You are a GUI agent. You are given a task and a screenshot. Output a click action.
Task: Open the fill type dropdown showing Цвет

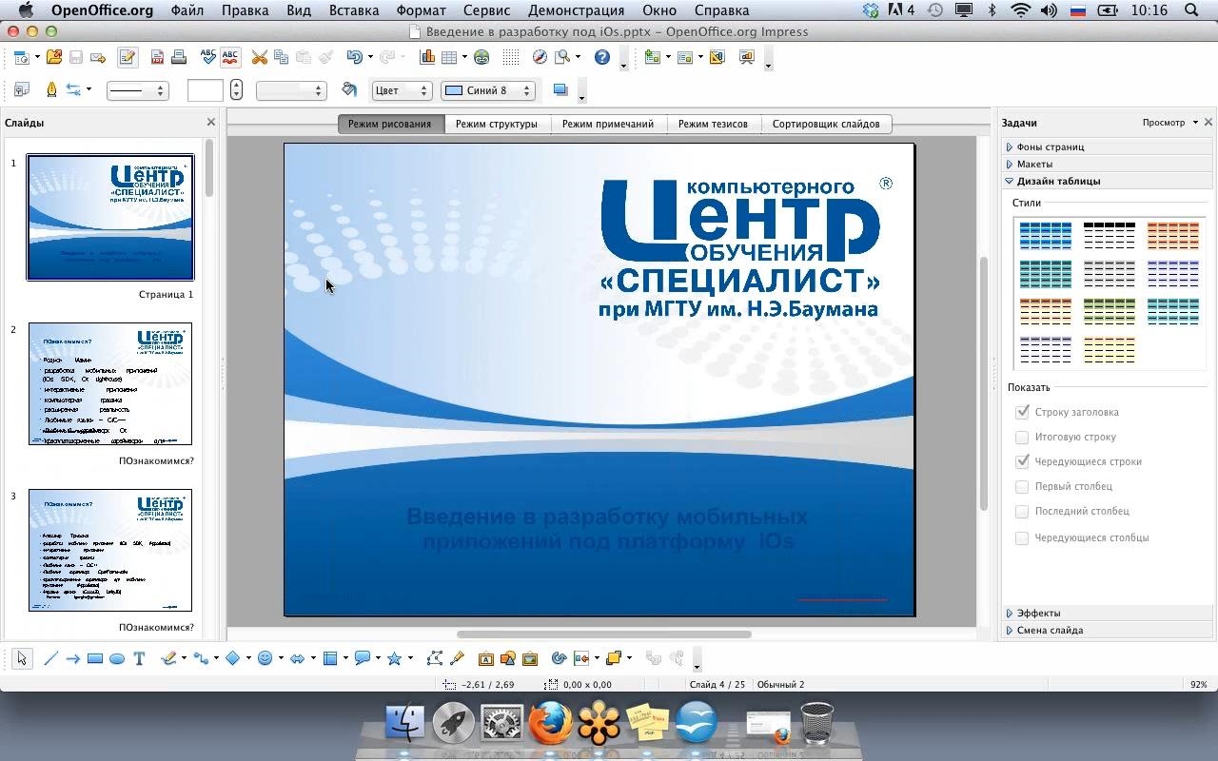point(402,90)
